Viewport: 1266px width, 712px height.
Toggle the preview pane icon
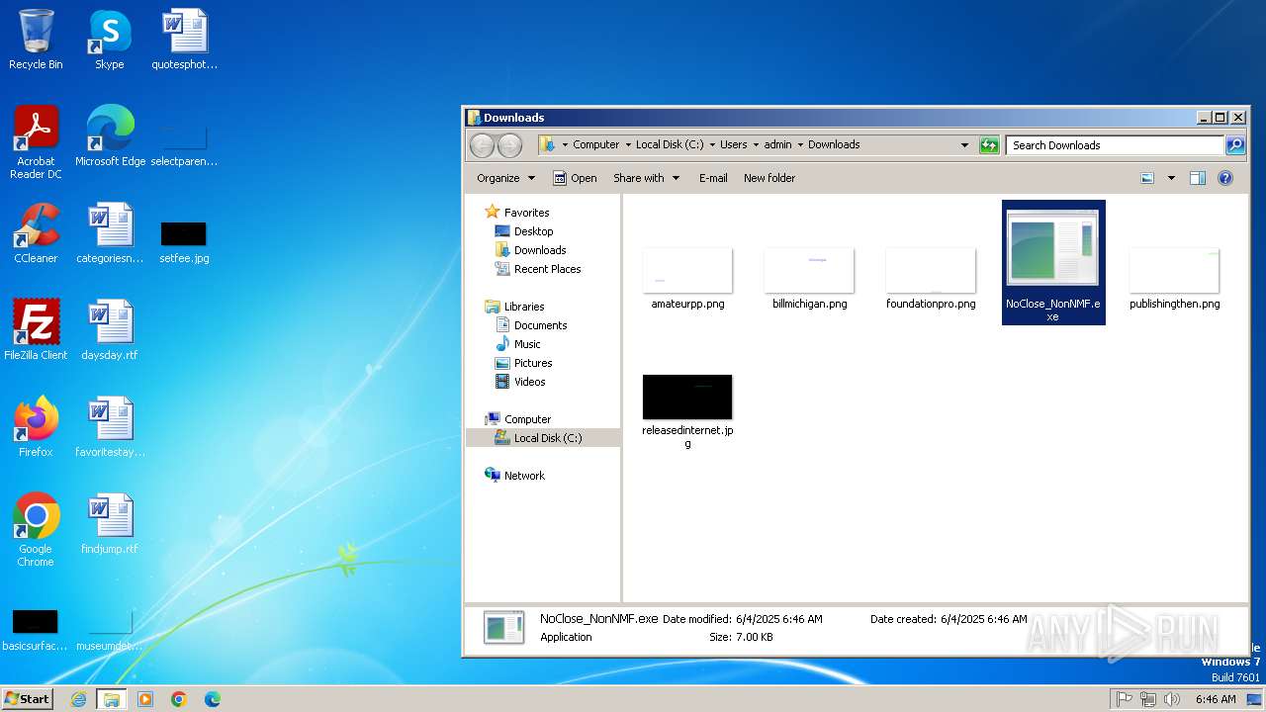tap(1198, 178)
